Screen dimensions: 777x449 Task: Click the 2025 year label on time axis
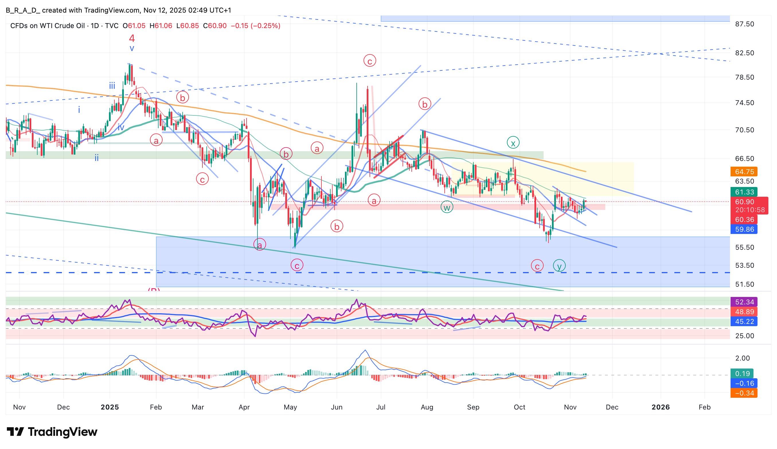tap(110, 407)
